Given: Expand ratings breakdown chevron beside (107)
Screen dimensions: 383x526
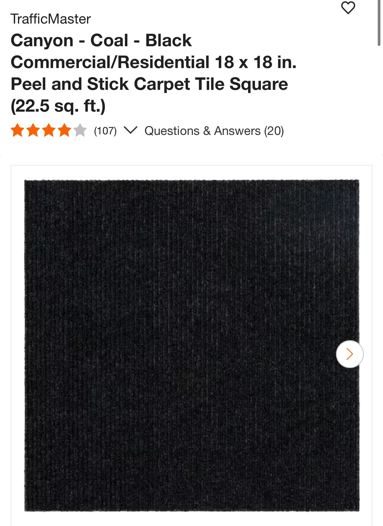Looking at the screenshot, I should coord(130,130).
